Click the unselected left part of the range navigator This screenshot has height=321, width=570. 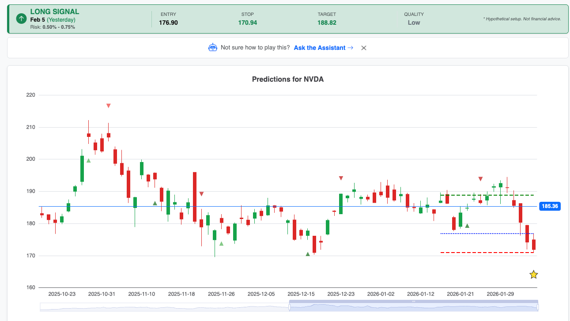tap(163, 307)
